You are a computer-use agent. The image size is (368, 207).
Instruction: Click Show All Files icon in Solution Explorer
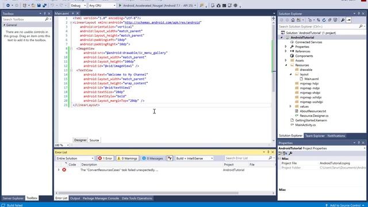335,20
